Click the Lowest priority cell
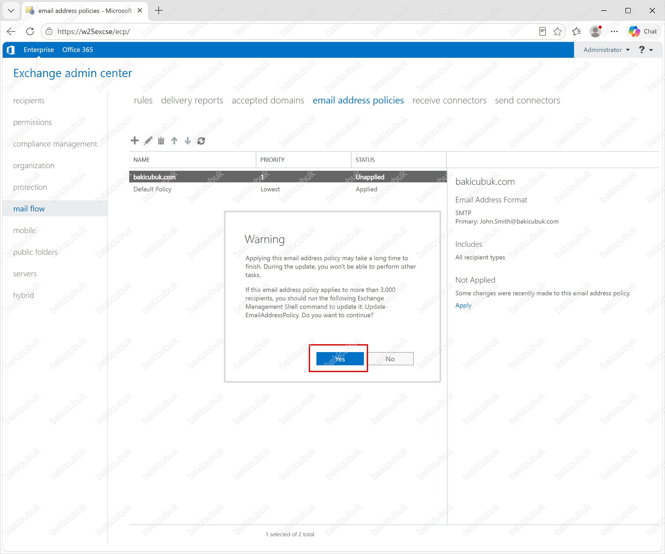 tap(270, 189)
